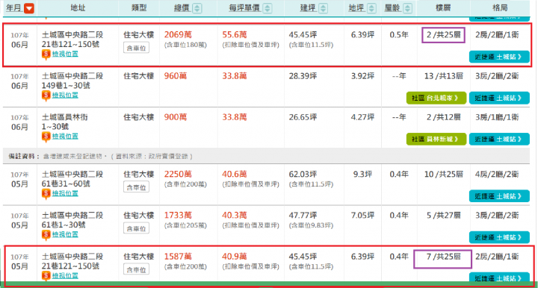Click the 含車位 tag in the 2250萬 row

click(136, 187)
